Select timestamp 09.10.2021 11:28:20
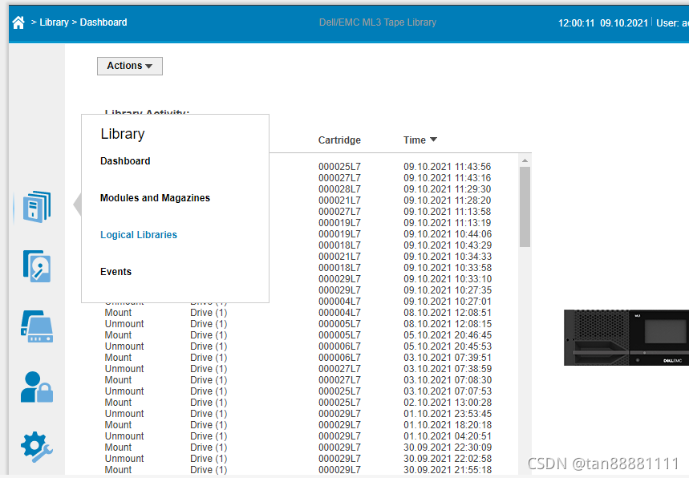This screenshot has height=478, width=689. [x=448, y=201]
